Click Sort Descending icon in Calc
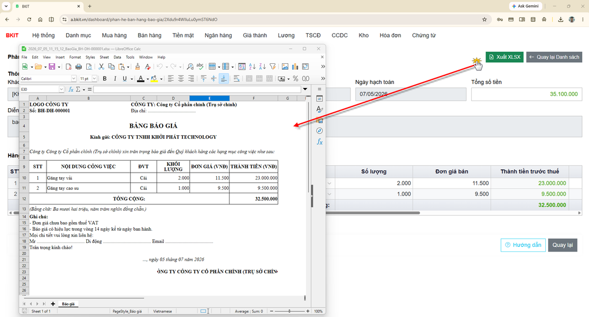589x317 pixels. [x=262, y=67]
